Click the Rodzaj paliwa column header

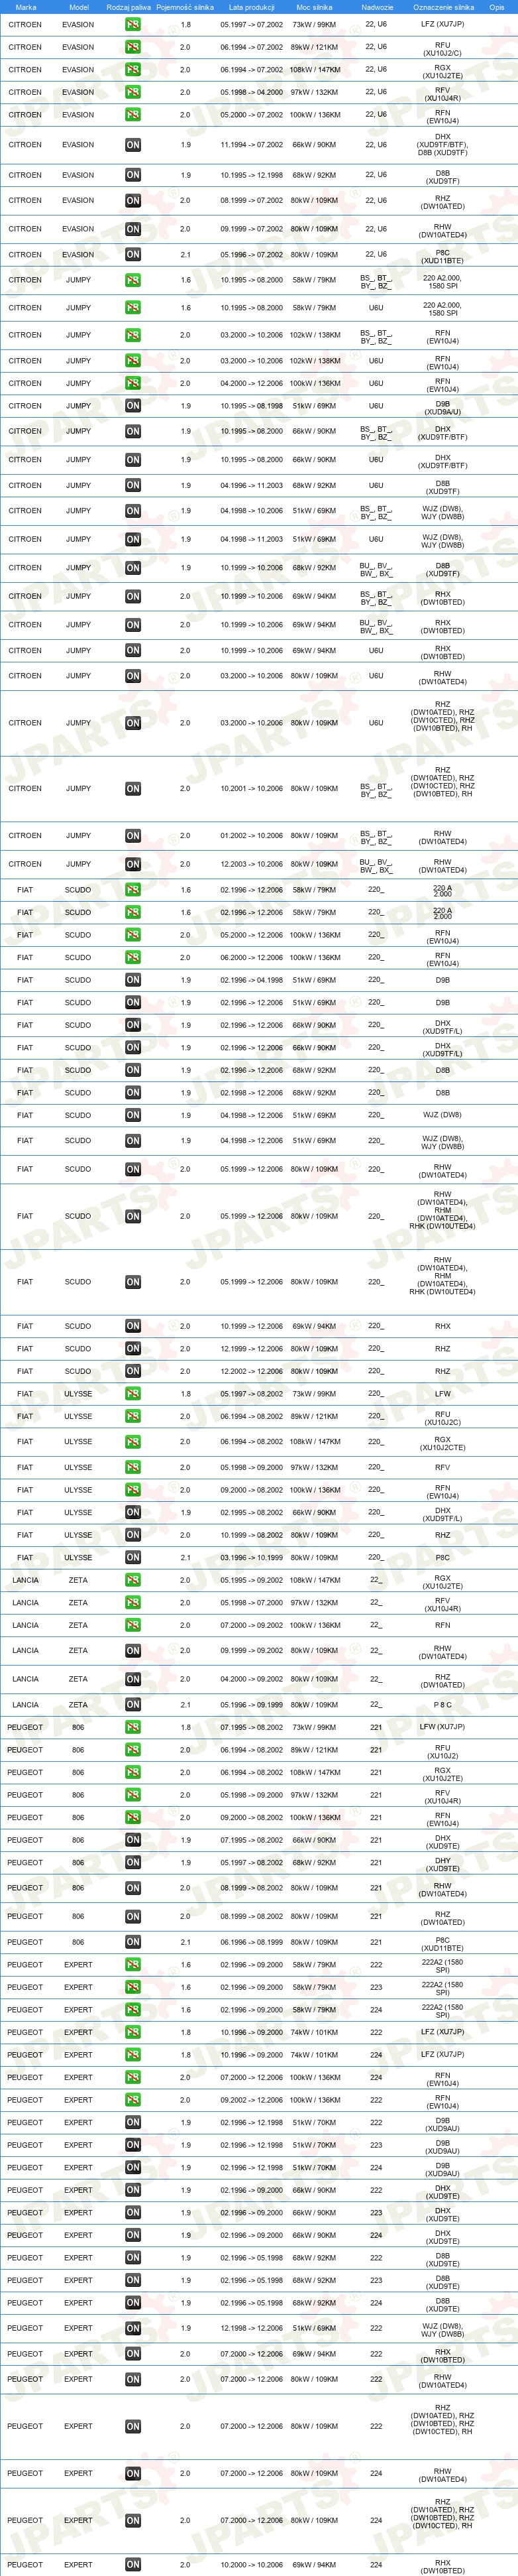coord(129,7)
